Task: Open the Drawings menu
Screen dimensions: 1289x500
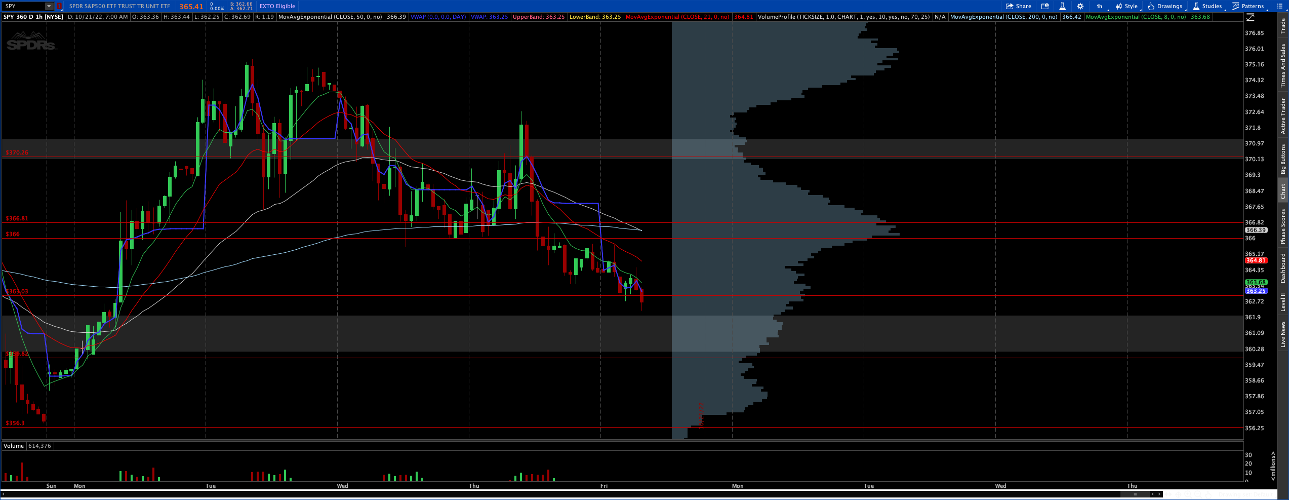Action: [x=1165, y=6]
